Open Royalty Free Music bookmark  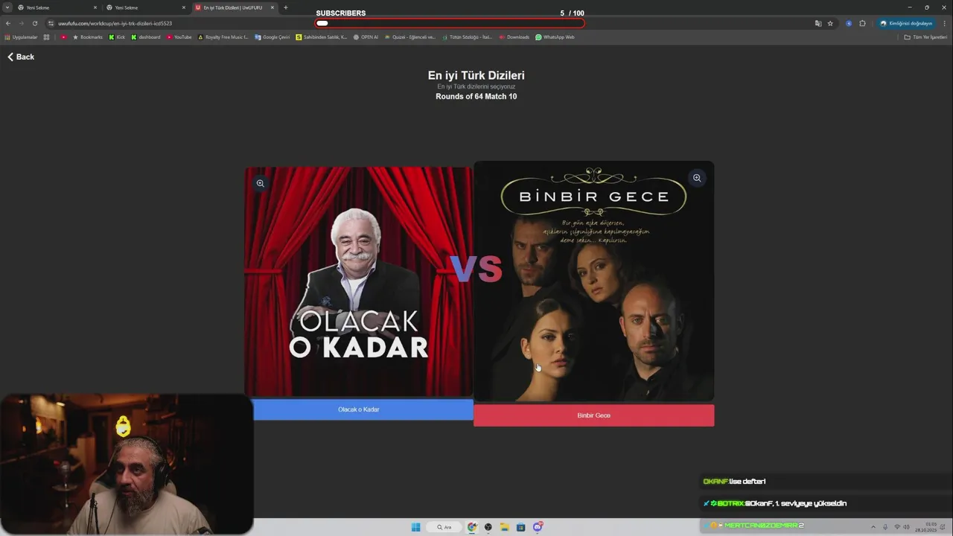click(x=223, y=37)
